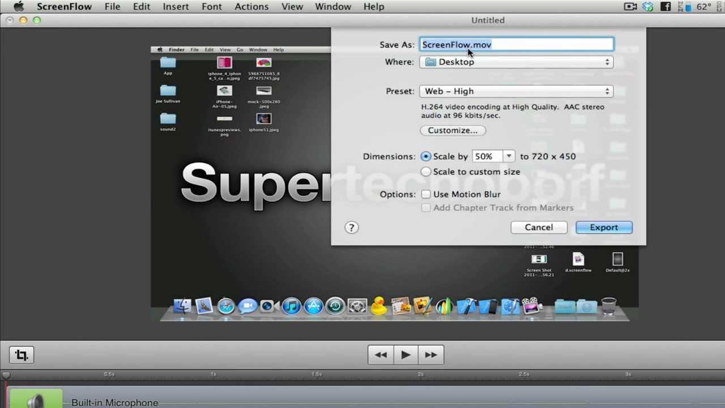Click the mock-500x280.jpeg thumbnail

[263, 91]
